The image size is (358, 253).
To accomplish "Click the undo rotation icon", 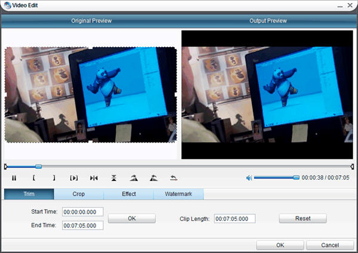I will pos(174,178).
